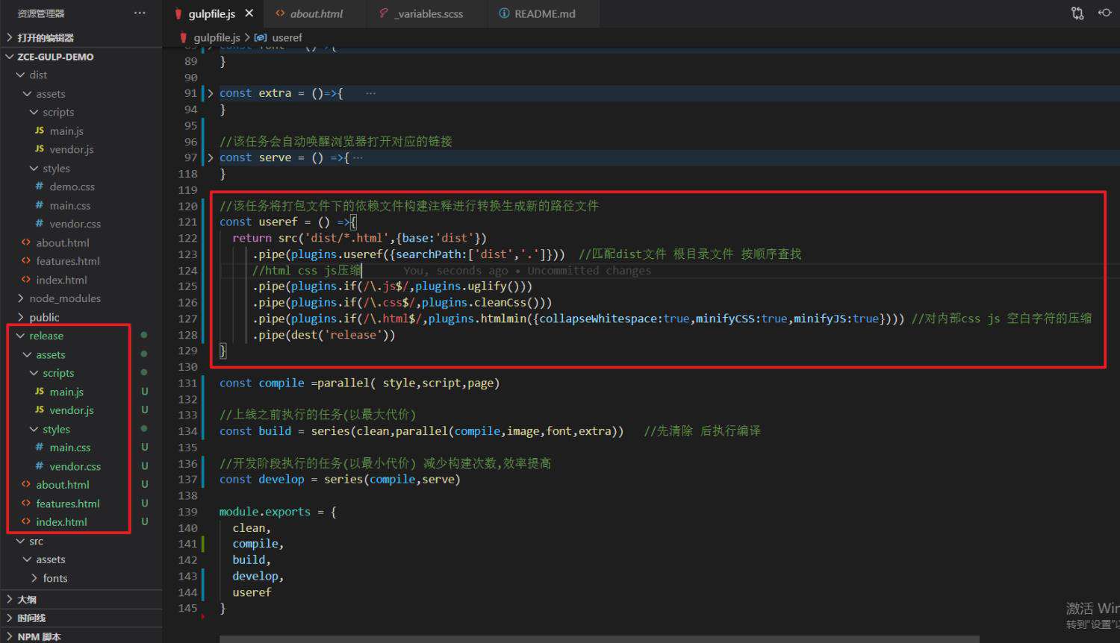Close the gulpfile.js tab
This screenshot has width=1120, height=643.
pos(249,13)
